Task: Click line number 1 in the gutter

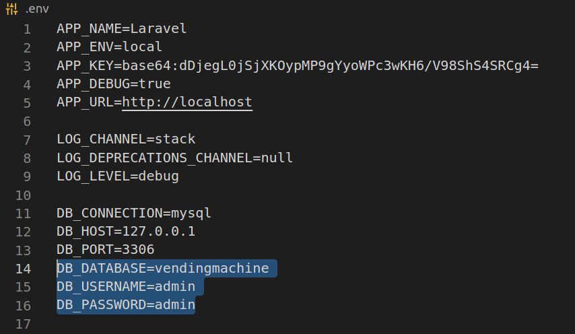Action: 26,30
